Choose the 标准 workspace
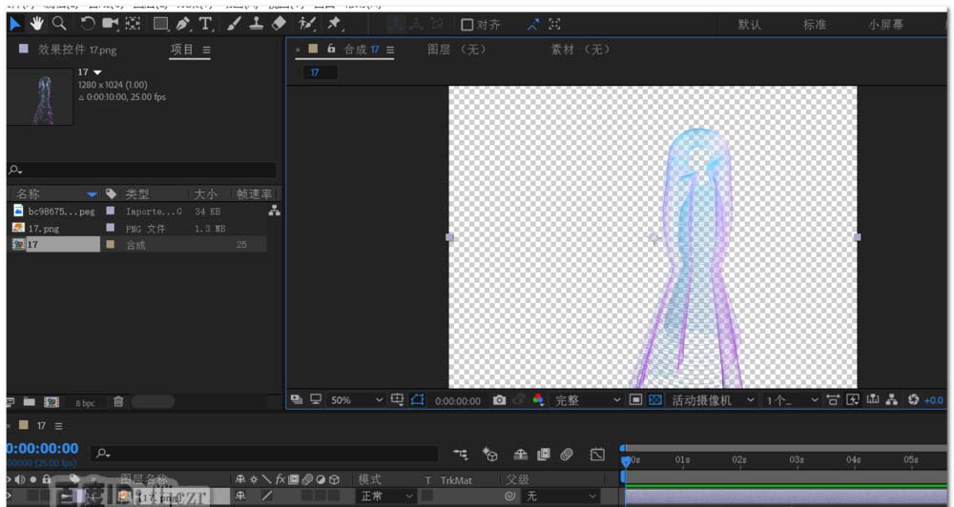954x507 pixels. pos(815,25)
